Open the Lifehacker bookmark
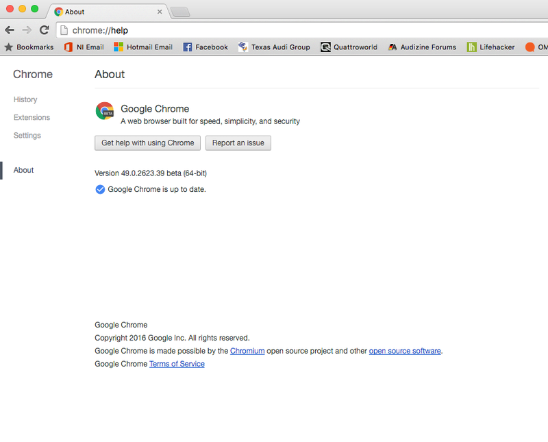 pos(490,47)
